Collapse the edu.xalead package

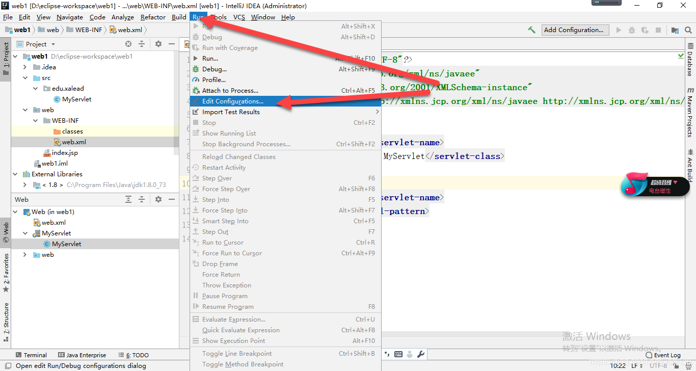click(35, 89)
